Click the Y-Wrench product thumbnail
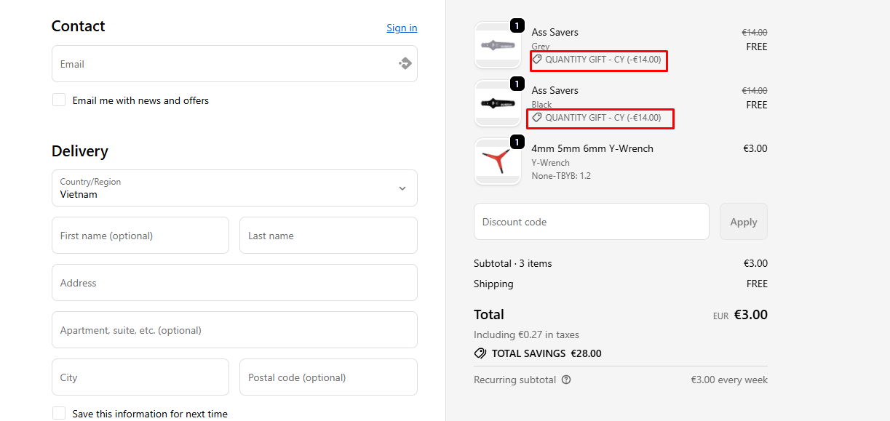This screenshot has width=890, height=421. [x=498, y=161]
